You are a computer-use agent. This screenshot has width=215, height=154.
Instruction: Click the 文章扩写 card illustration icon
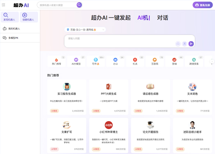coord(67,125)
